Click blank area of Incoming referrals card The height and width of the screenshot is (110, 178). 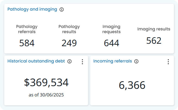coord(132,73)
